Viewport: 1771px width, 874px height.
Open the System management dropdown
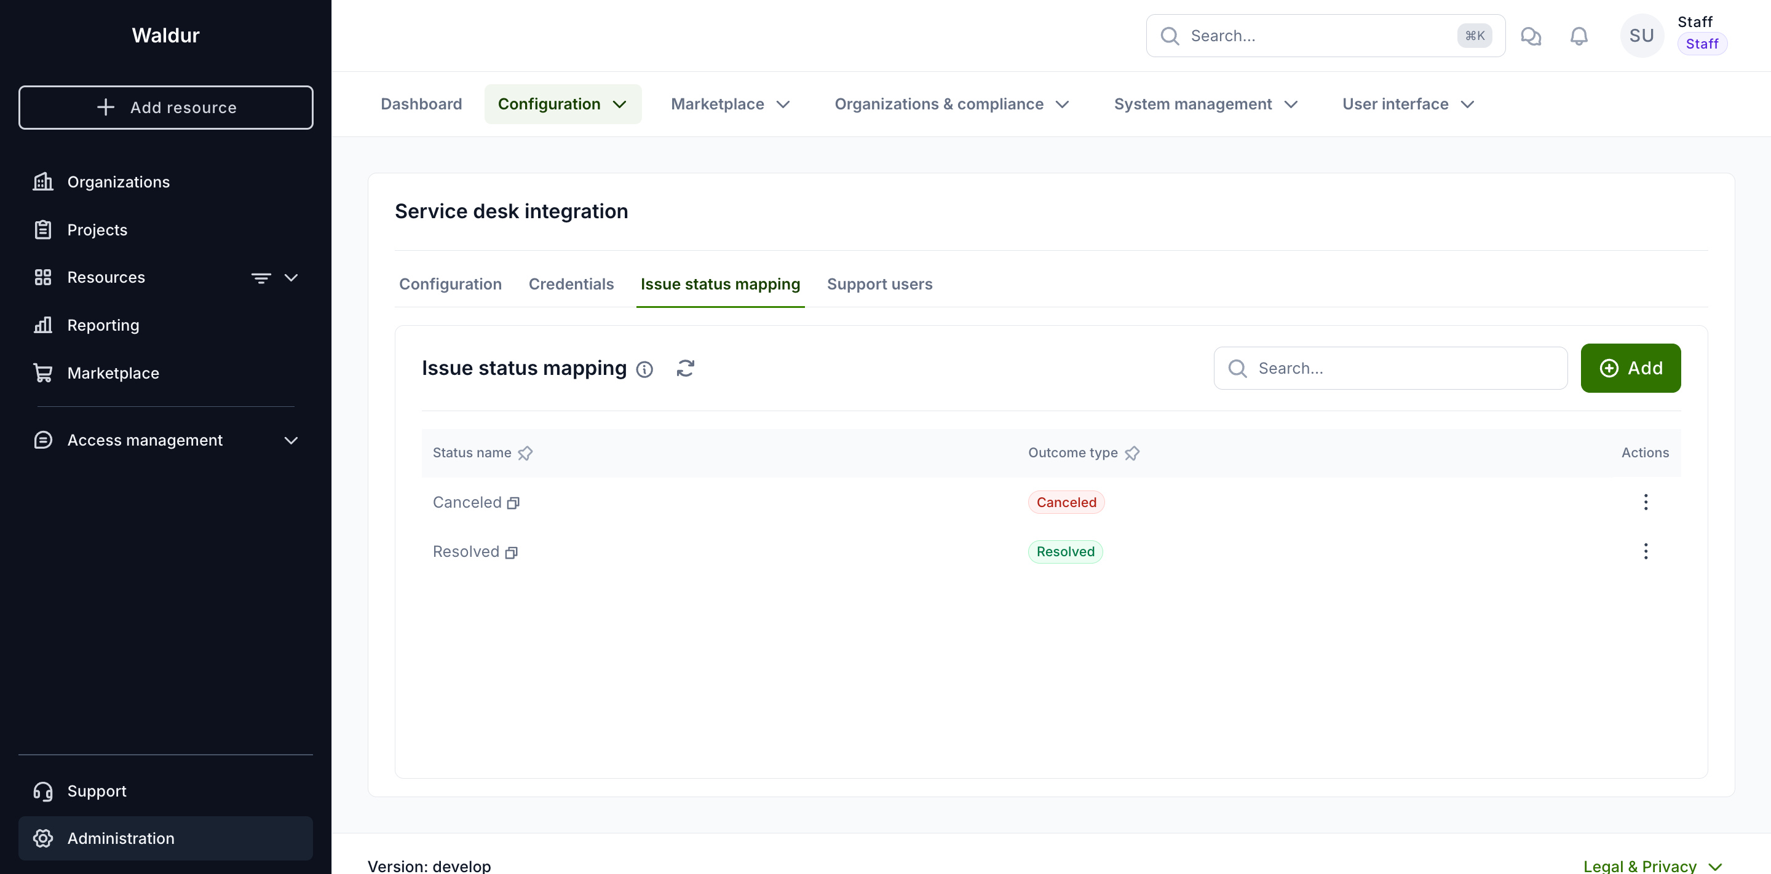[1205, 104]
